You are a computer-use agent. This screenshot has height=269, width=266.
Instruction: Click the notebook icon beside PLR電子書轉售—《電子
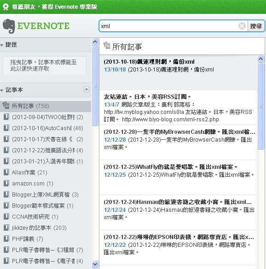click(6, 261)
